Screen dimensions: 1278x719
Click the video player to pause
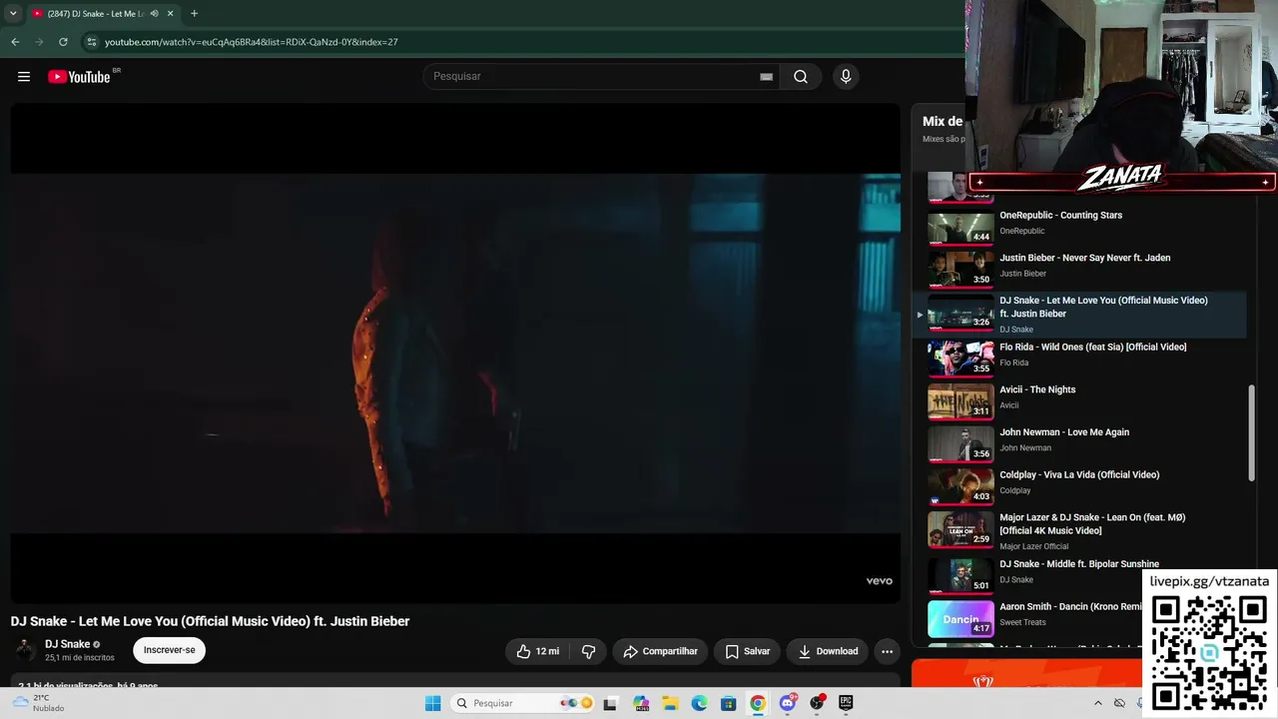pyautogui.click(x=455, y=353)
